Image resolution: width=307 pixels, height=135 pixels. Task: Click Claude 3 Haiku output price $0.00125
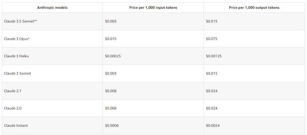[213, 56]
